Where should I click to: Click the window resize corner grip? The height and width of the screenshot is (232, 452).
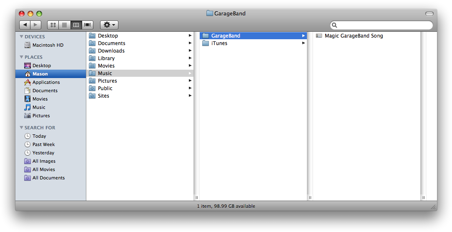[433, 207]
